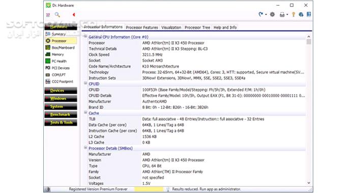This screenshot has height=193, width=356.
Task: Select the 'Instruction Sets' row label
Action: coord(102,78)
